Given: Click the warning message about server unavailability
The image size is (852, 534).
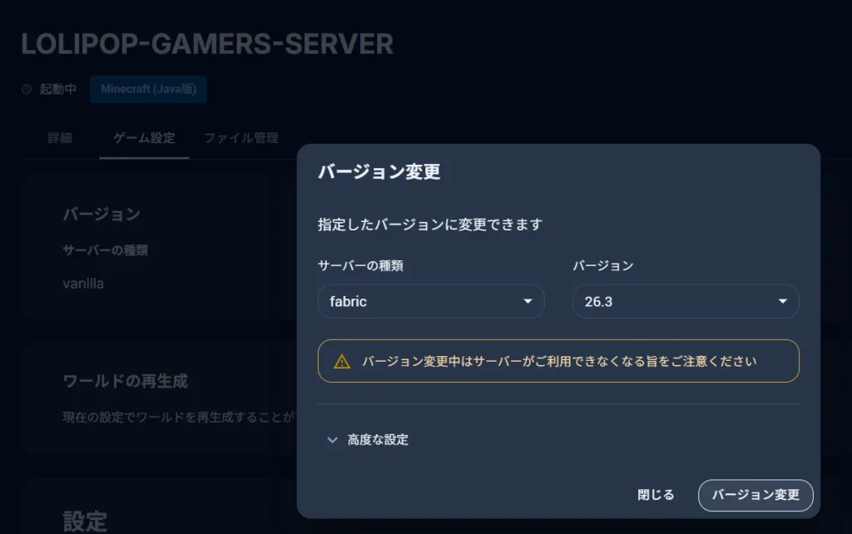Looking at the screenshot, I should tap(559, 361).
